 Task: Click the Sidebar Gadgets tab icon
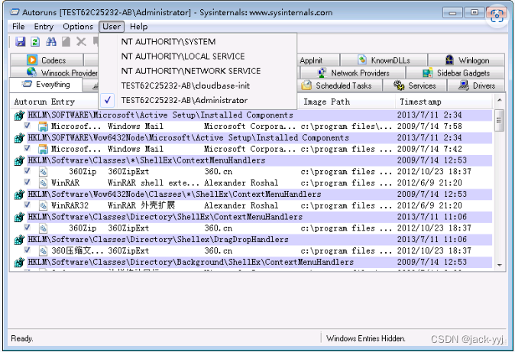(427, 73)
